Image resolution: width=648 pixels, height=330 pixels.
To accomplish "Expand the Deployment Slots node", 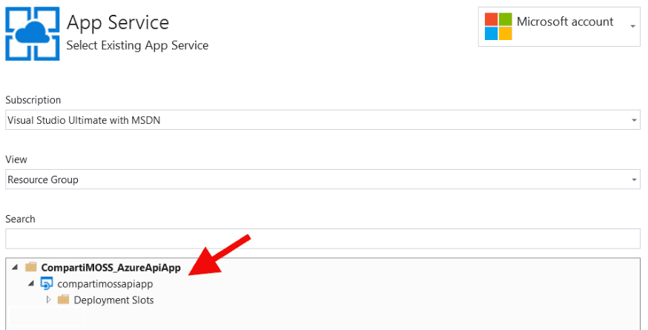I will click(48, 300).
